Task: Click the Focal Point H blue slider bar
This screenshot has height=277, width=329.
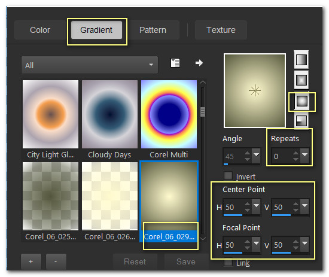Action: (233, 252)
